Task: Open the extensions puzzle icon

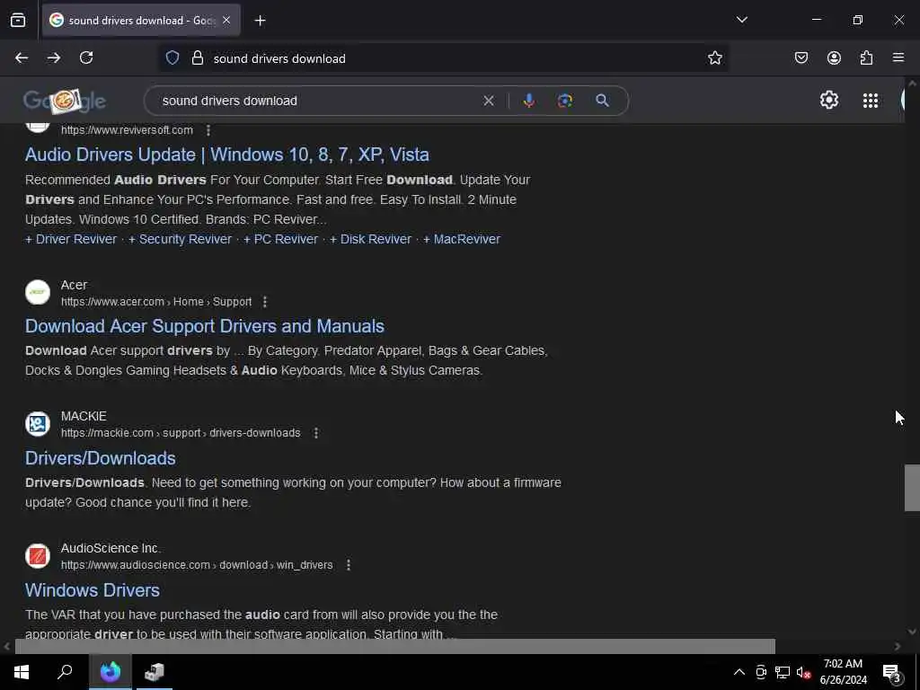Action: [x=866, y=58]
